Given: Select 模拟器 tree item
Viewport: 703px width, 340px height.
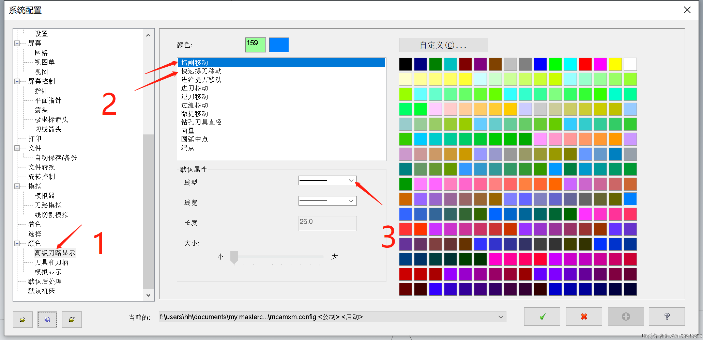Looking at the screenshot, I should tap(45, 196).
